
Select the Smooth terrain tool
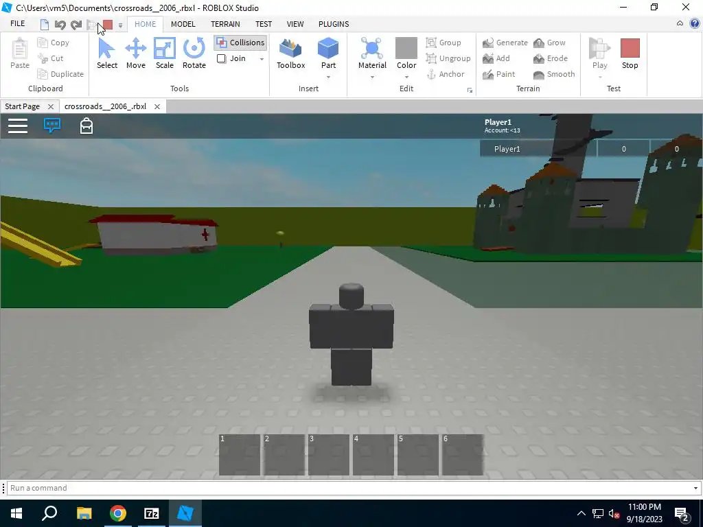point(554,74)
